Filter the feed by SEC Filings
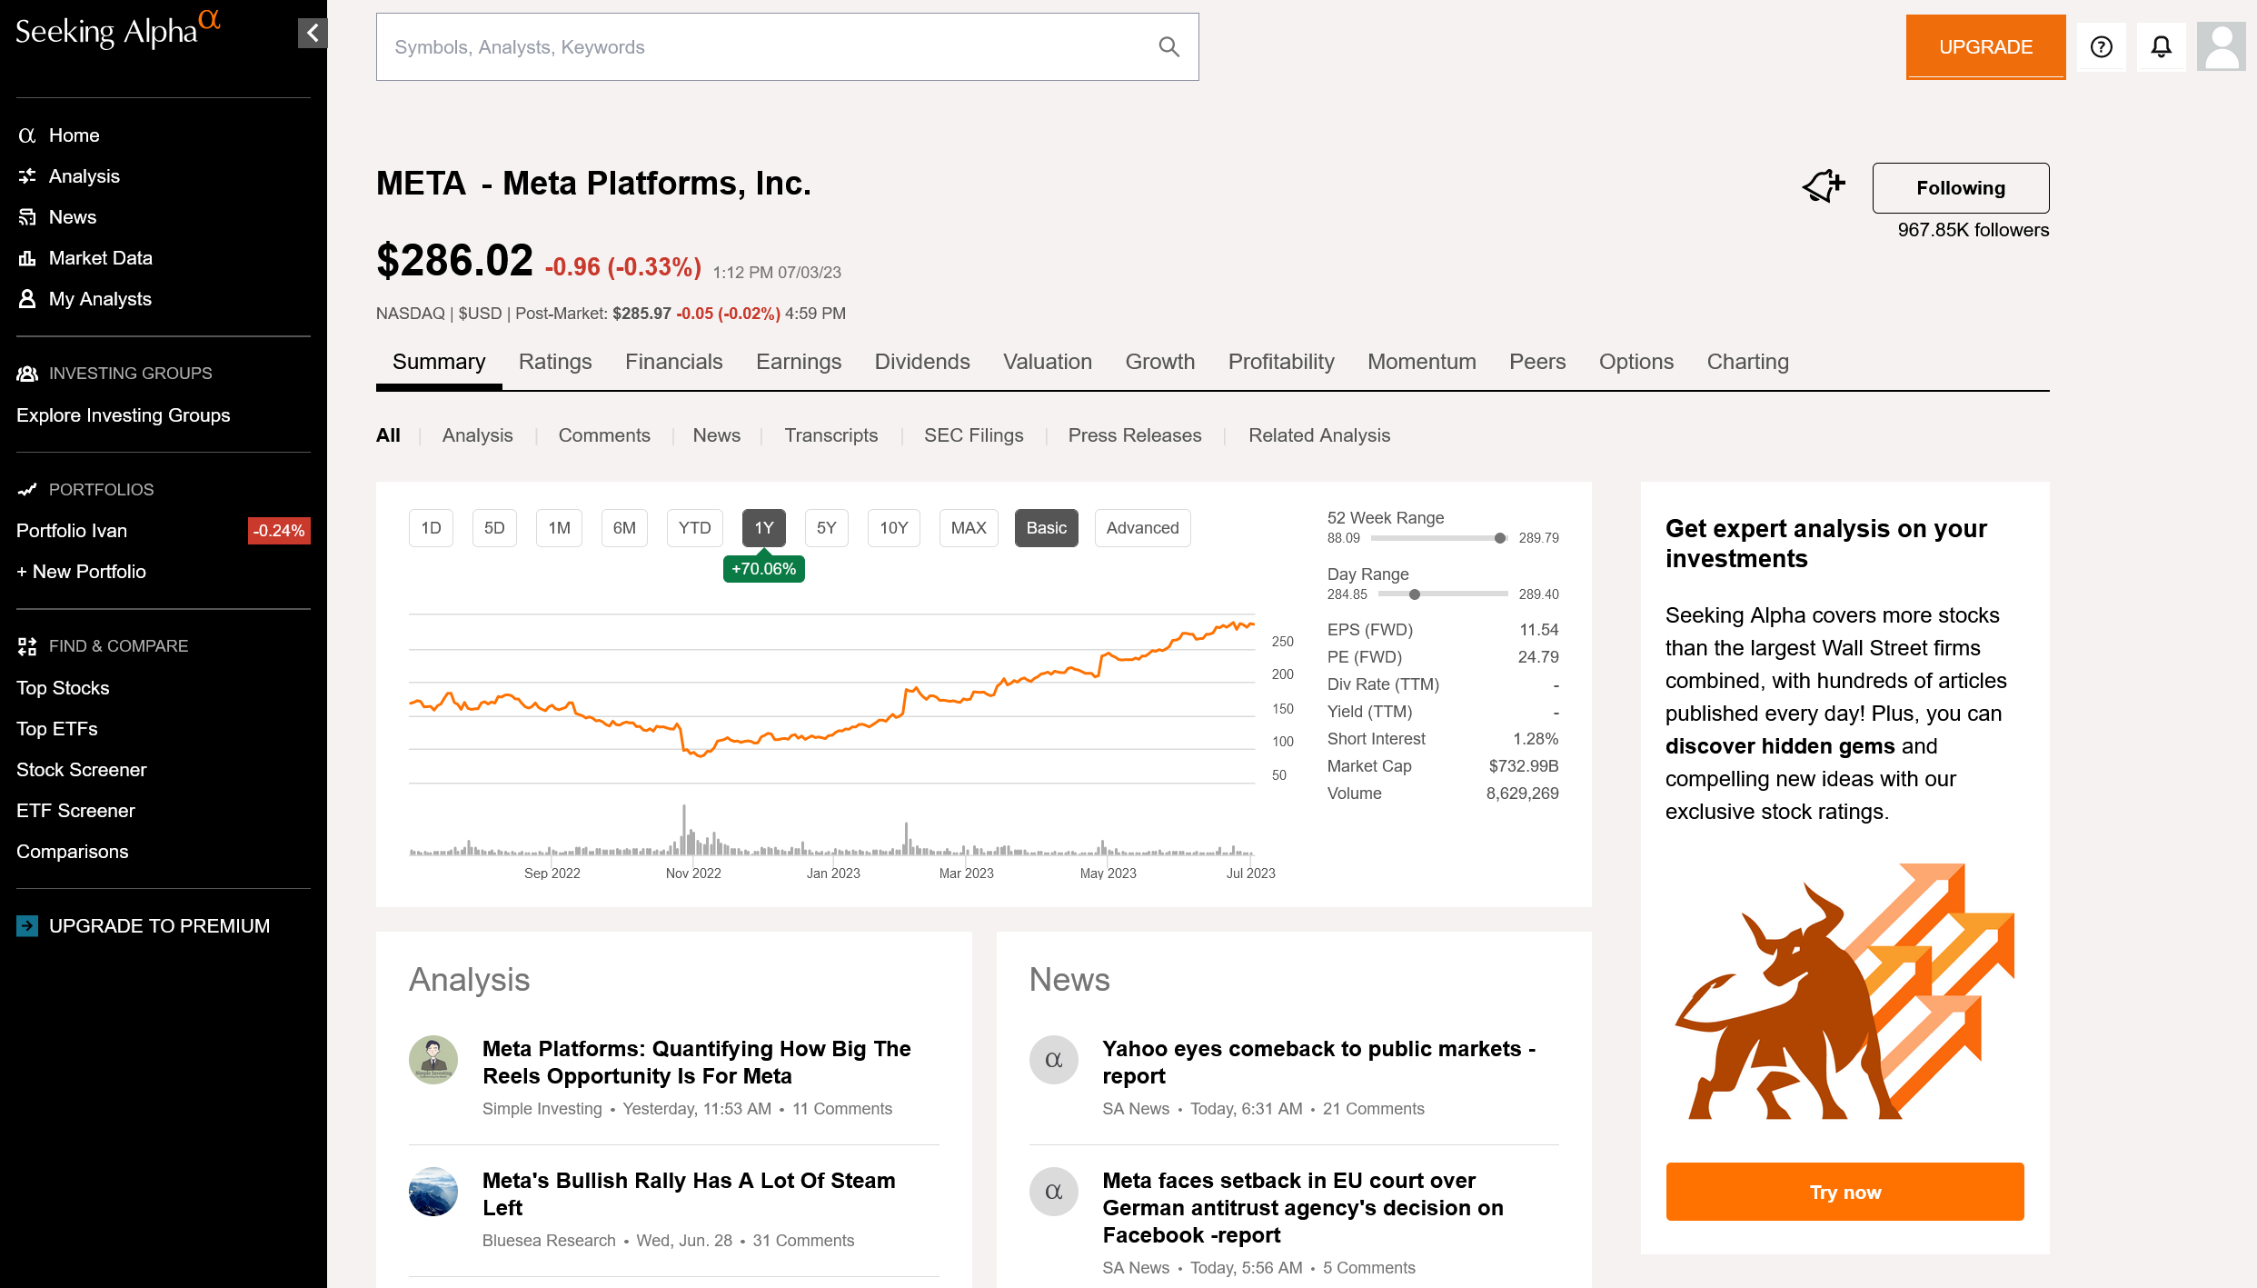The height and width of the screenshot is (1288, 2257). coord(973,435)
